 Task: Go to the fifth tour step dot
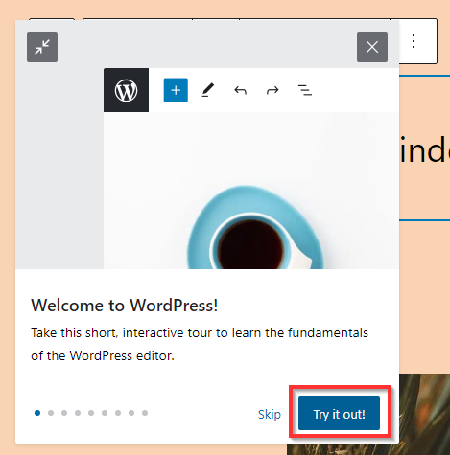(x=91, y=413)
